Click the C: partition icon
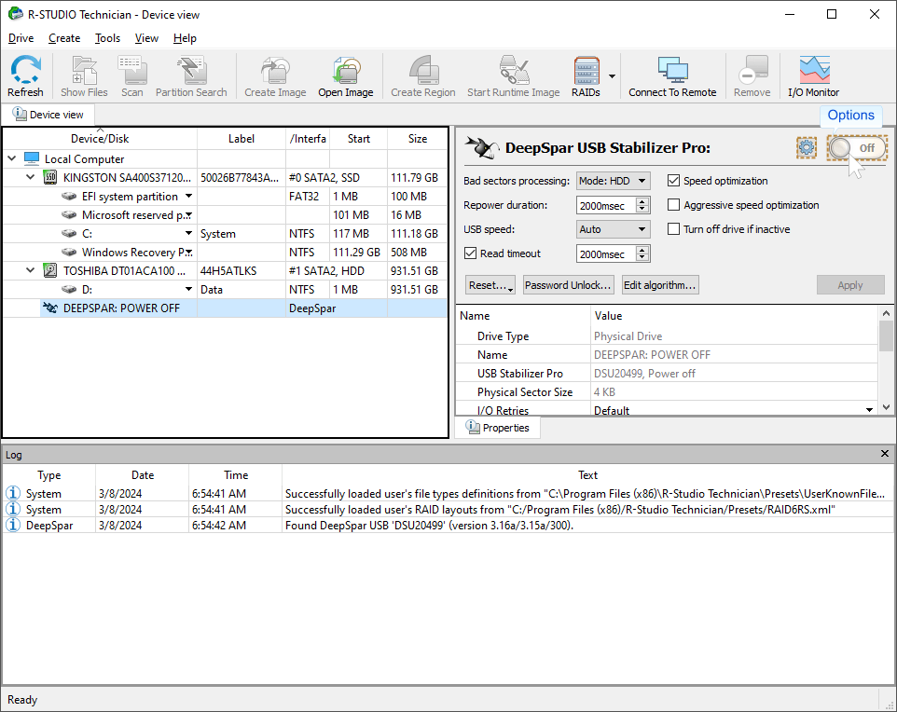 pos(69,233)
